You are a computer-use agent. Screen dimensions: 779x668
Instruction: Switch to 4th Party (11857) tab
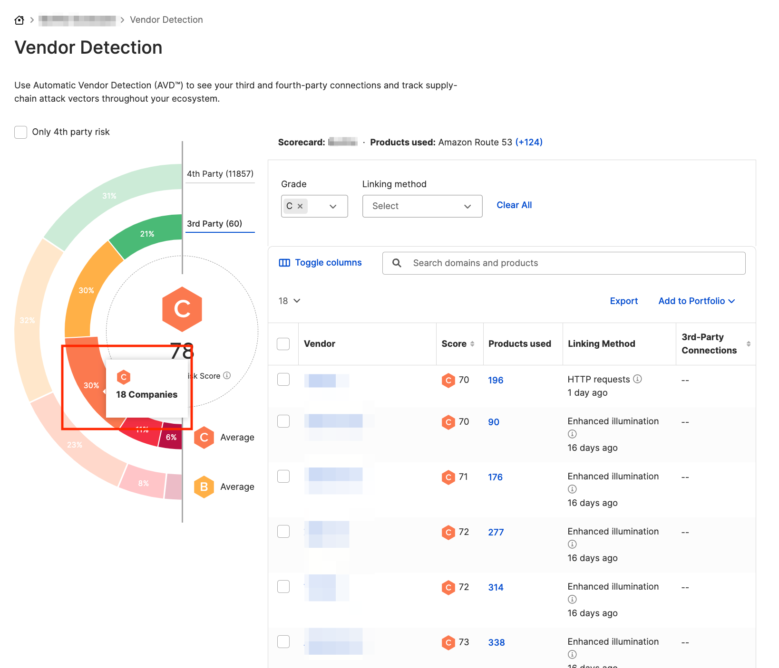220,174
